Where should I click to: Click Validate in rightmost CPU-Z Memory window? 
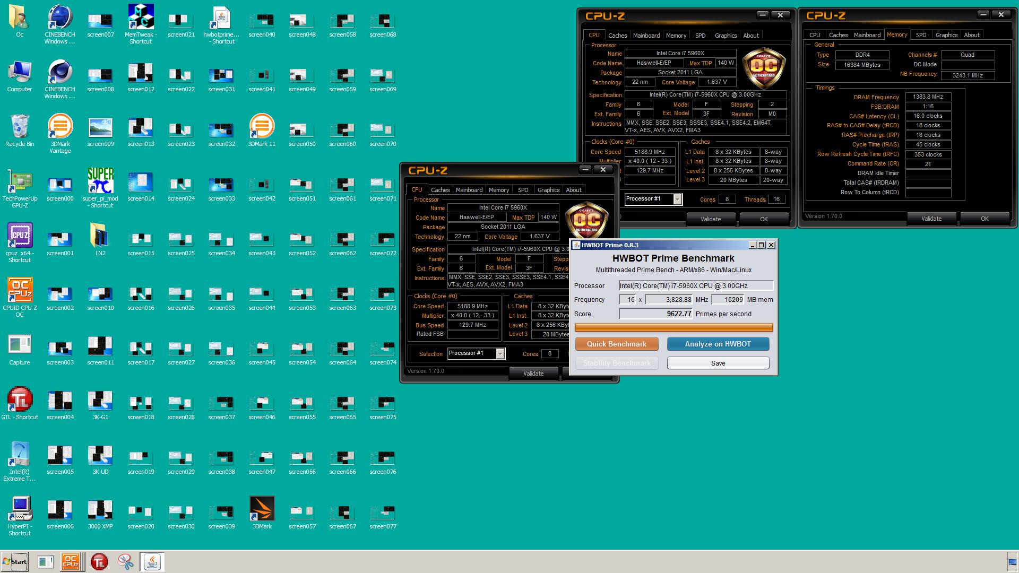coord(931,219)
